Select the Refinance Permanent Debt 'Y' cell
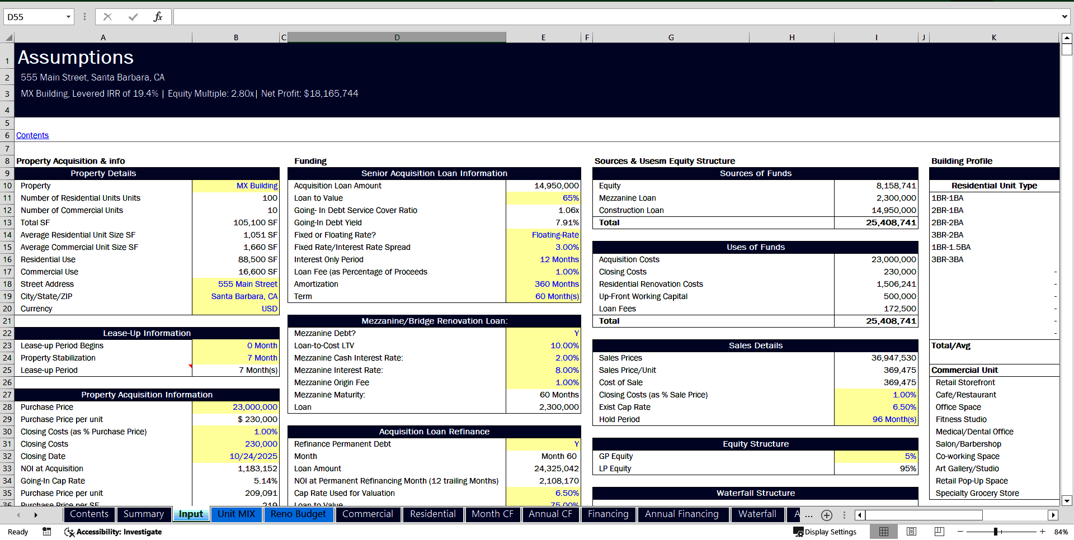 coord(543,444)
